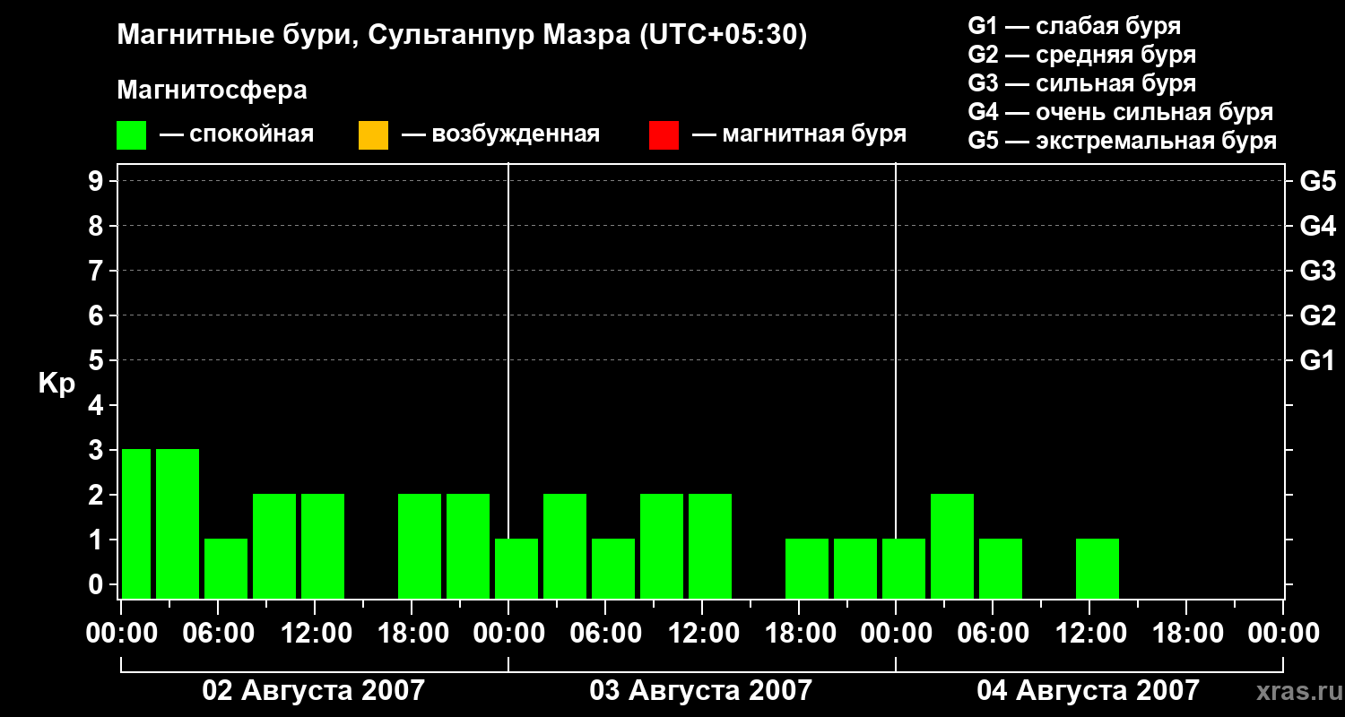The width and height of the screenshot is (1345, 717).
Task: Click the 'G2 — средняя буря' legend line
Action: click(1082, 55)
